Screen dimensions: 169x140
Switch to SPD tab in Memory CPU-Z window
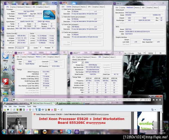coord(44,57)
